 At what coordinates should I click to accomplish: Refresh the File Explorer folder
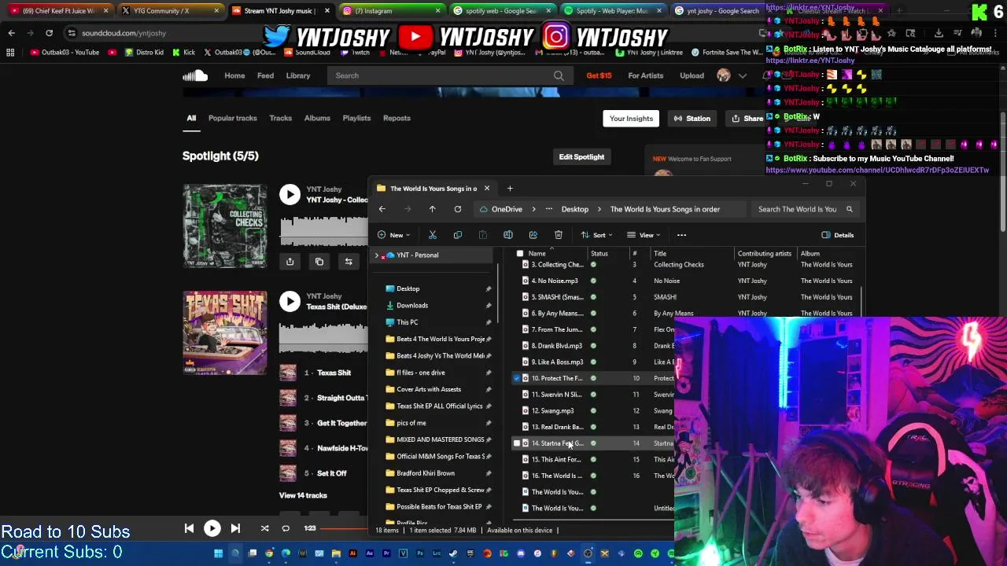point(457,209)
